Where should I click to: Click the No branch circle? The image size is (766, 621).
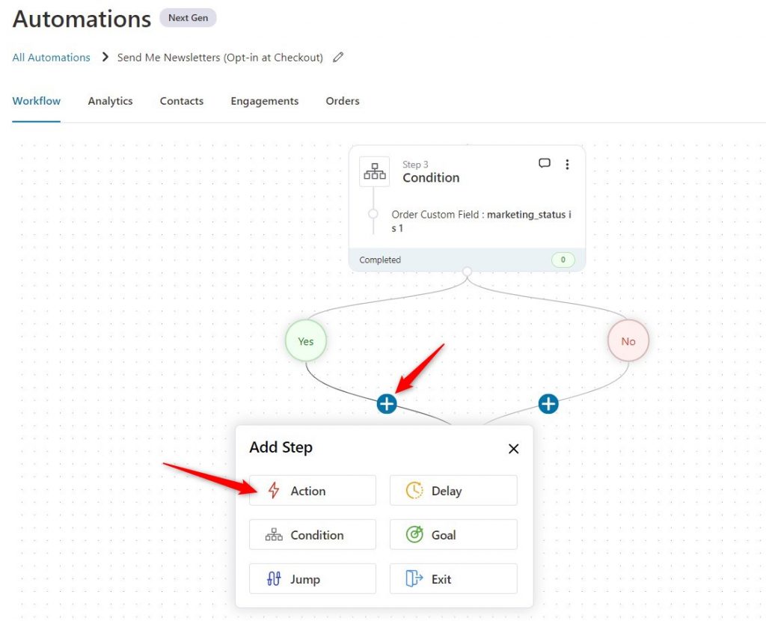[x=628, y=341]
